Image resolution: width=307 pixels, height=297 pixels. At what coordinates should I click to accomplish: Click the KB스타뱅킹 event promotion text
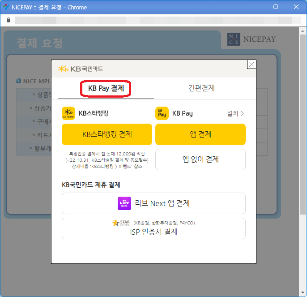point(107,160)
